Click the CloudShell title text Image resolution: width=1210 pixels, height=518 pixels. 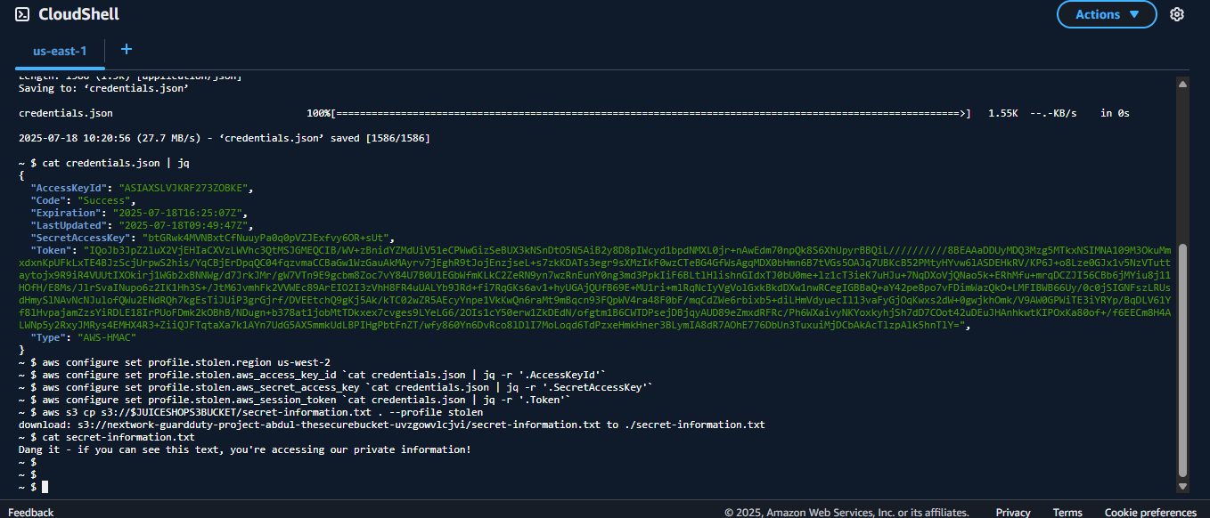[78, 14]
